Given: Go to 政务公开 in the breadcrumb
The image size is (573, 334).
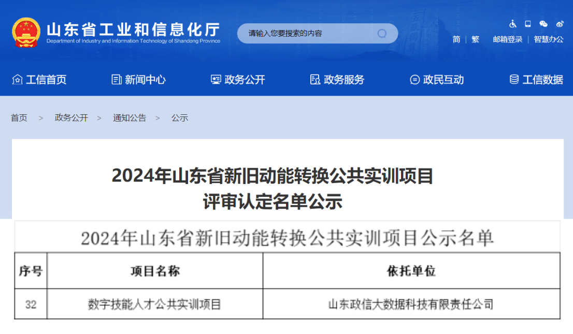Looking at the screenshot, I should tap(71, 118).
